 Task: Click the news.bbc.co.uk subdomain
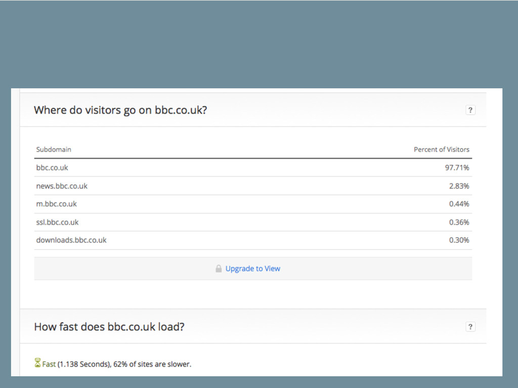click(x=62, y=186)
